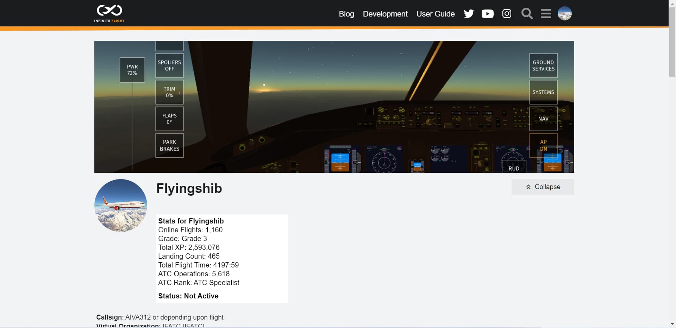
Task: Collapse the profile details
Action: (543, 187)
